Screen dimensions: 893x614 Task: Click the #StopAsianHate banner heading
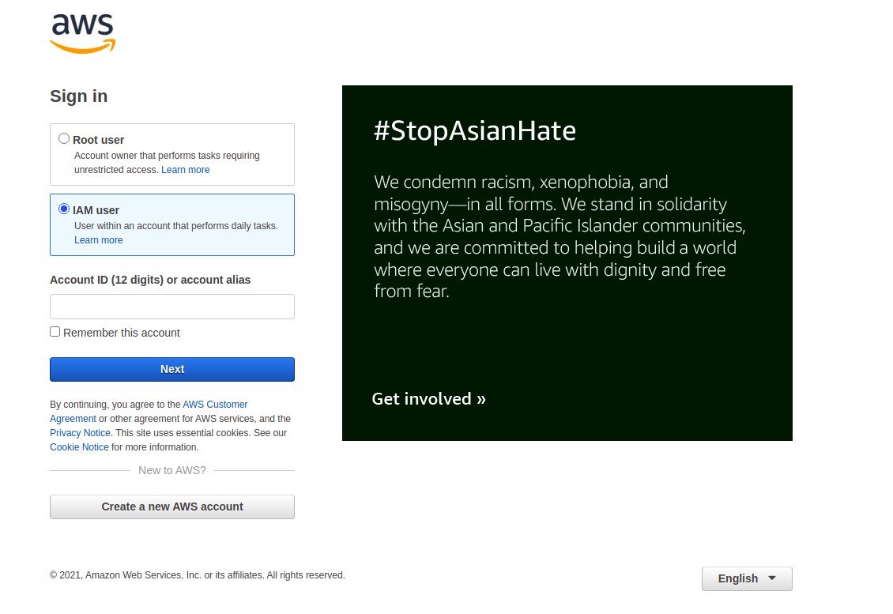474,130
